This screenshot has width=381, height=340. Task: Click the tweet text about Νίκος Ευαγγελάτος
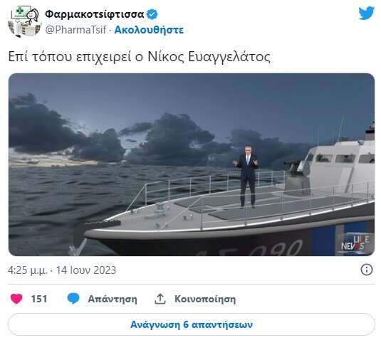140,57
